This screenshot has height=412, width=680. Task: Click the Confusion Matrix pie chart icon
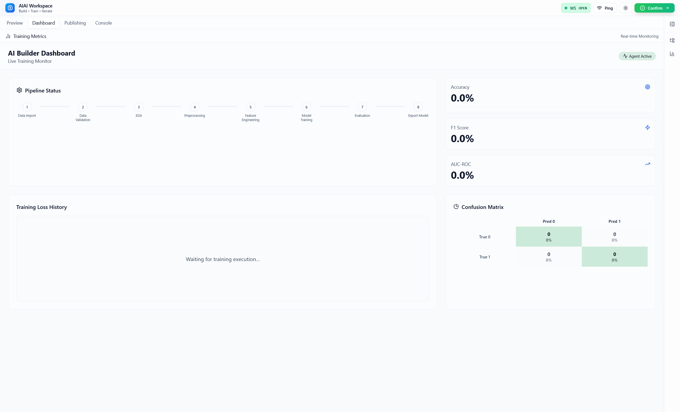point(456,207)
